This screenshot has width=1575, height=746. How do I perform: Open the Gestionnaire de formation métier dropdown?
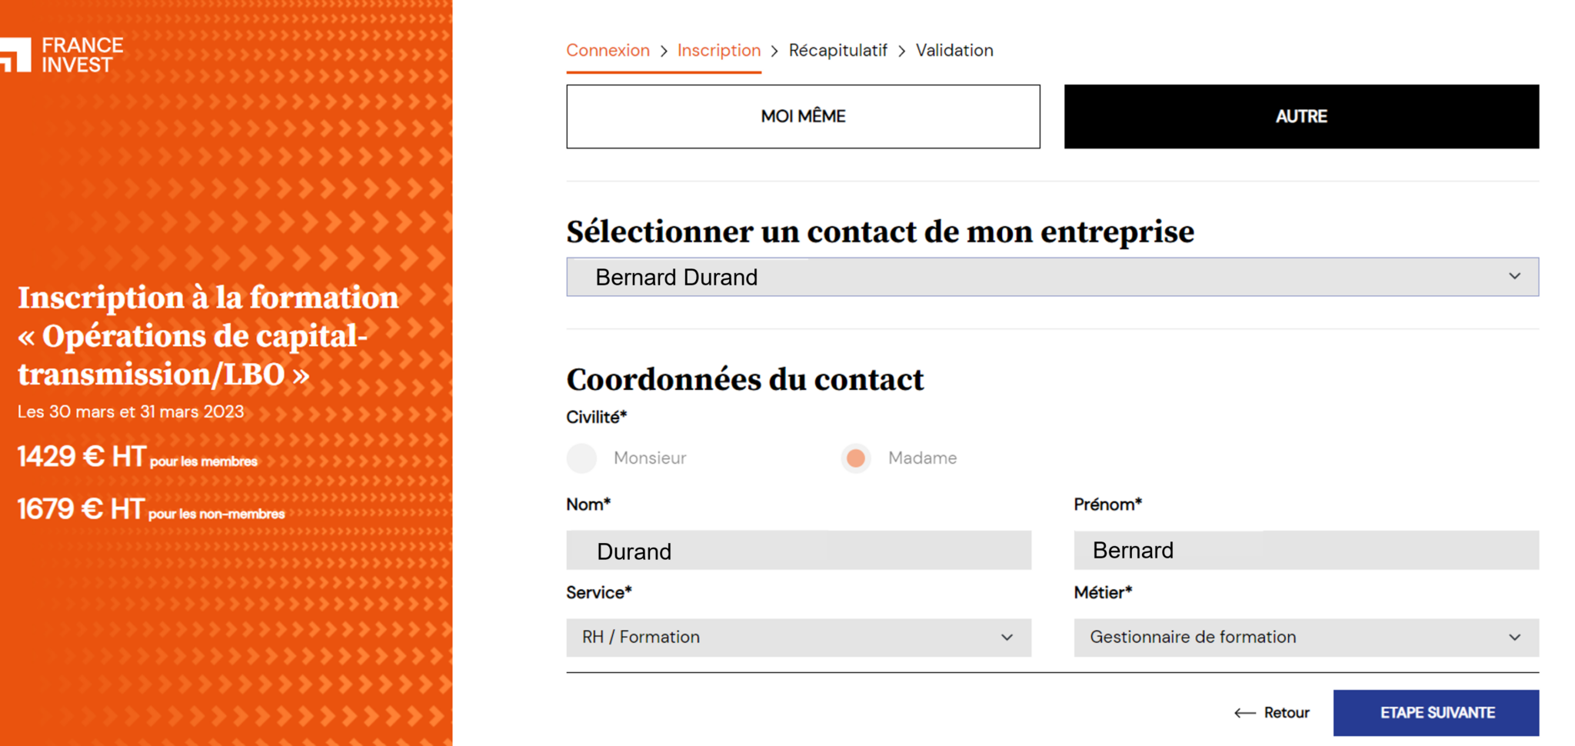click(x=1306, y=638)
